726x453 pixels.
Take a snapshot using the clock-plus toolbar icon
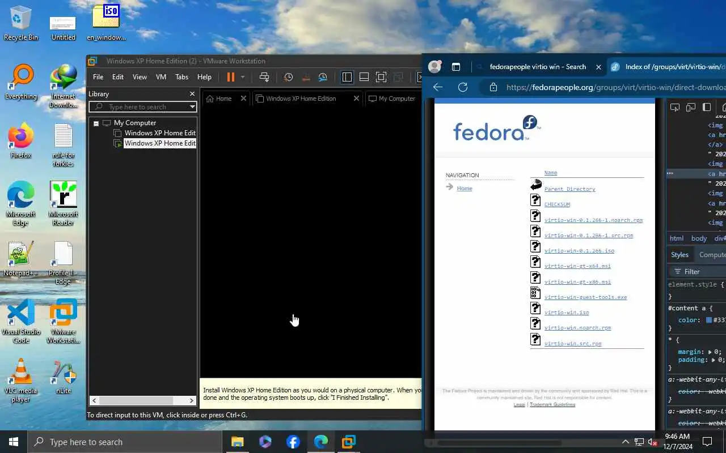pyautogui.click(x=288, y=77)
